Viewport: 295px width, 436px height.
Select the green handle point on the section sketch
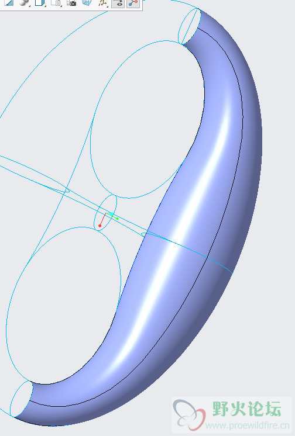tap(118, 219)
